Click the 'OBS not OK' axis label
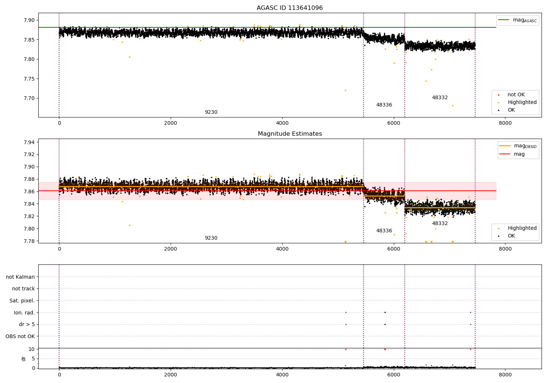The image size is (547, 383). point(20,336)
